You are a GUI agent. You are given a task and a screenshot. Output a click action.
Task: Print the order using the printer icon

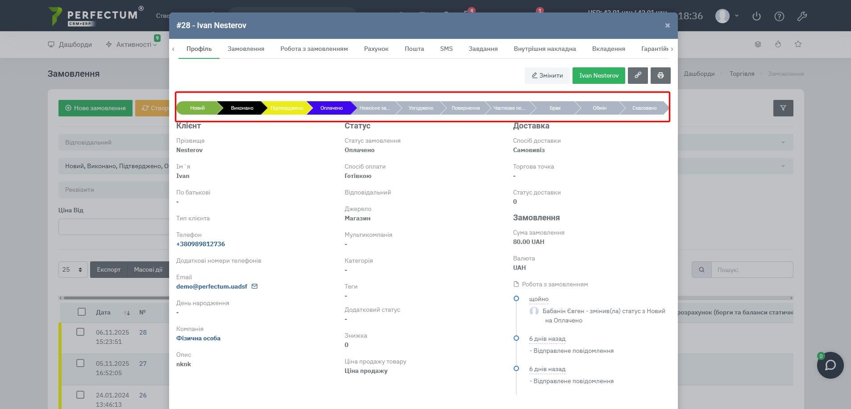coord(660,75)
